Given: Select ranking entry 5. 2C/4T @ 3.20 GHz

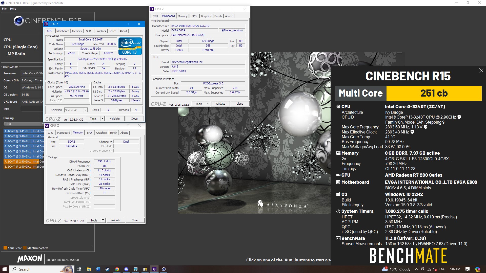Looking at the screenshot, I should 24,151.
